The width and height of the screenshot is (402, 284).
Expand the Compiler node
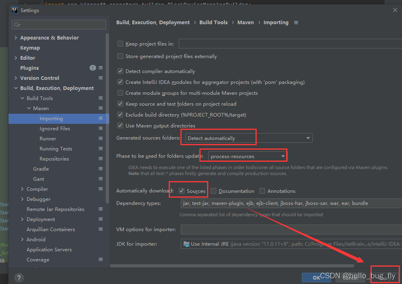(x=22, y=189)
